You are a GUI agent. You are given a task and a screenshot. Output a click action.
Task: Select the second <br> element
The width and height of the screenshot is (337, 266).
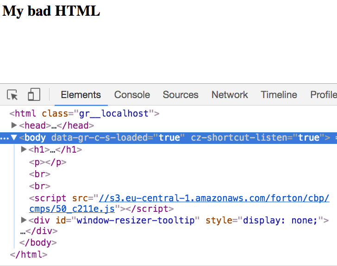[x=40, y=186]
